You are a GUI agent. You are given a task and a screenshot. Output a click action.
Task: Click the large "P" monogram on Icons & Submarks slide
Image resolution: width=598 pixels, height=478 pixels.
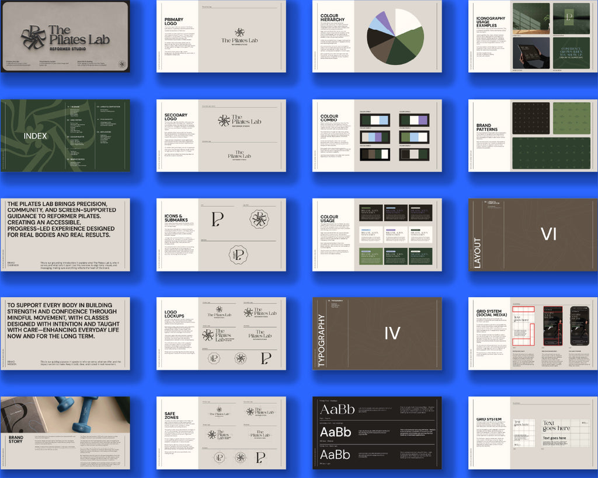(218, 219)
